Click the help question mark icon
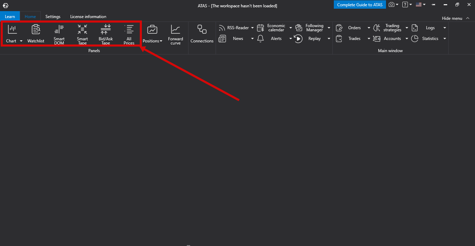475x246 pixels. pyautogui.click(x=405, y=5)
